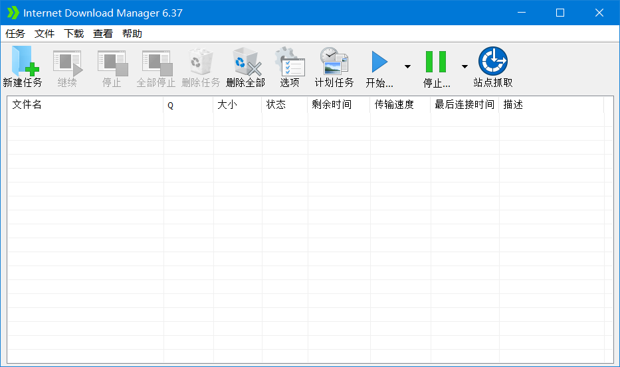Image resolution: width=620 pixels, height=367 pixels.
Task: Sort by the 剩余时间 column header
Action: 339,105
